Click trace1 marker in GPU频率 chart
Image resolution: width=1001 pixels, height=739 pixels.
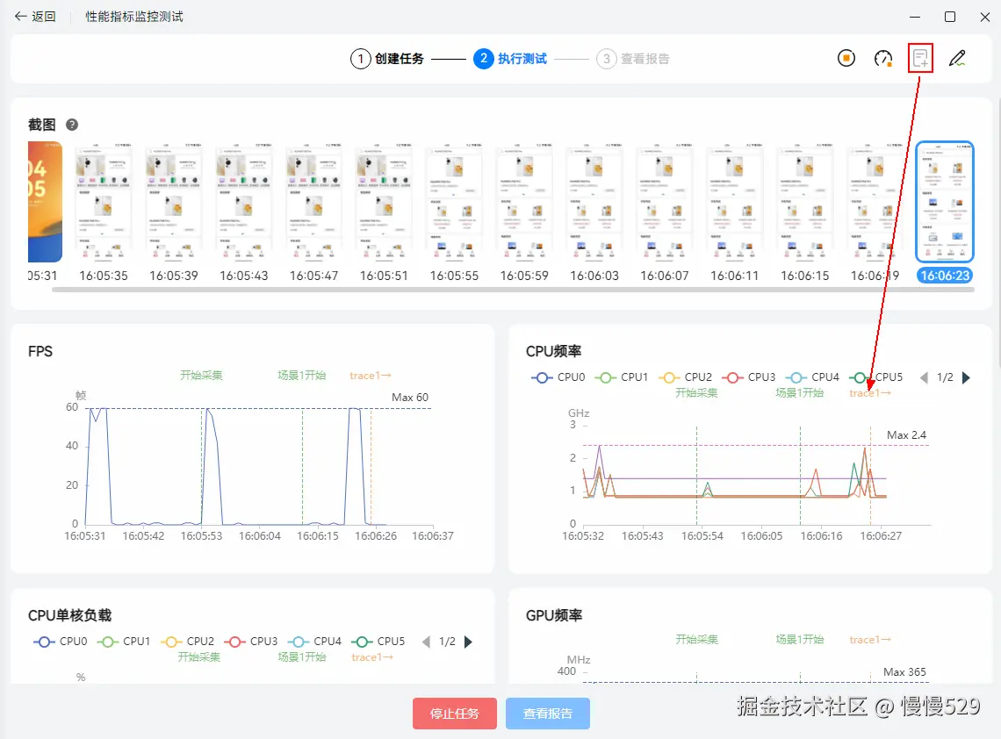click(870, 640)
